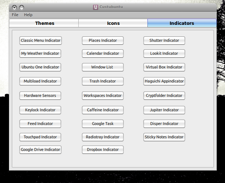
Task: Click the Custubuntu title bar app icon
Action: 96,7
